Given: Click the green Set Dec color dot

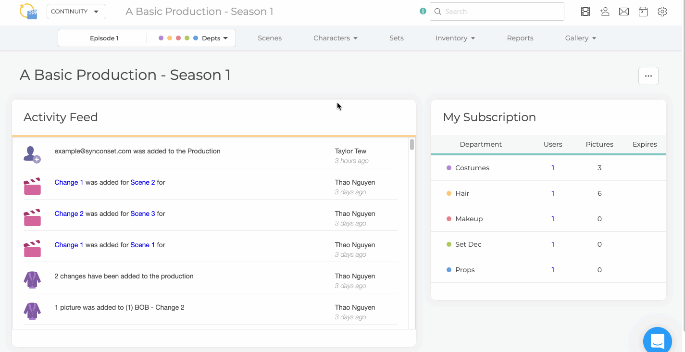Looking at the screenshot, I should click(x=449, y=244).
